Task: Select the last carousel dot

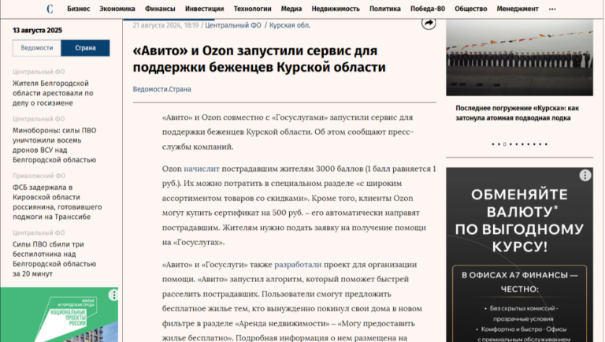Action: [x=546, y=144]
